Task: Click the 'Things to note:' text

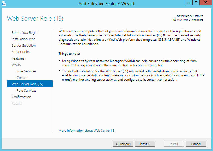Action: click(x=69, y=54)
